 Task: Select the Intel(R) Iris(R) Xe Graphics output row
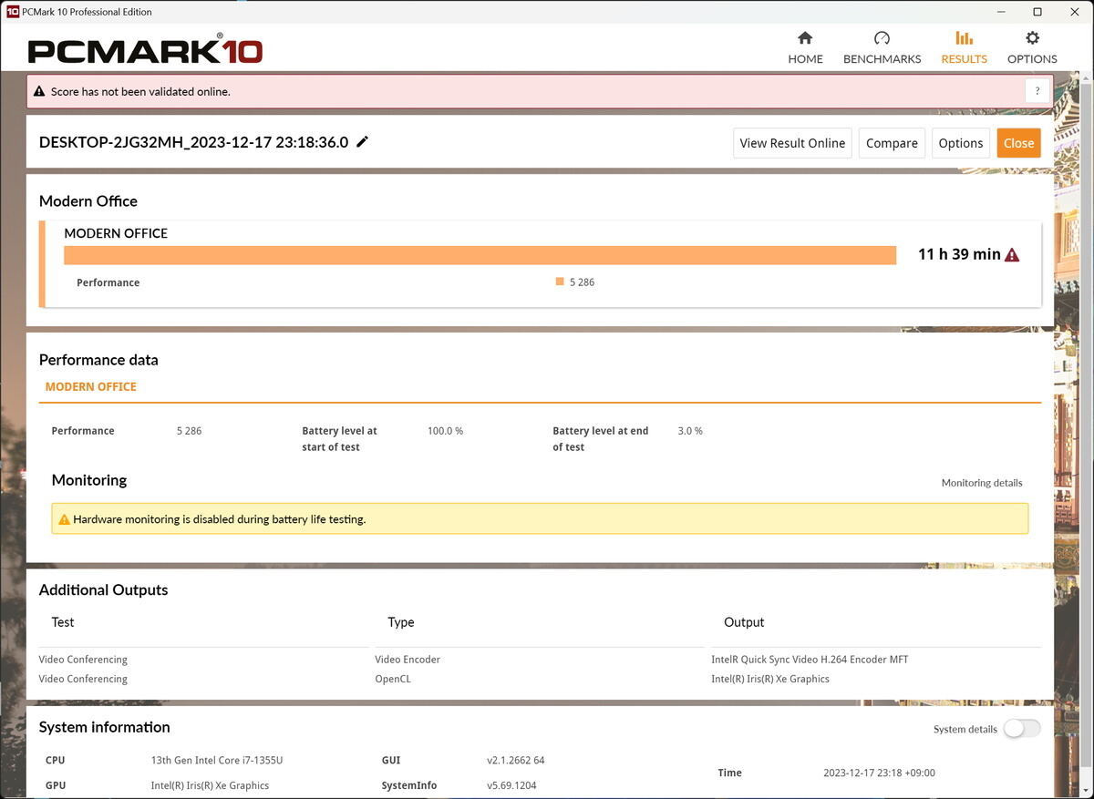770,679
